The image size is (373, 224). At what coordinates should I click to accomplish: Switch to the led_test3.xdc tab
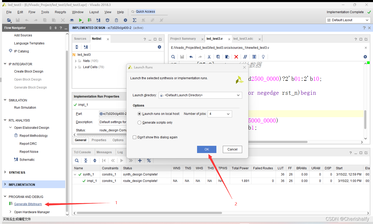[x=243, y=39]
